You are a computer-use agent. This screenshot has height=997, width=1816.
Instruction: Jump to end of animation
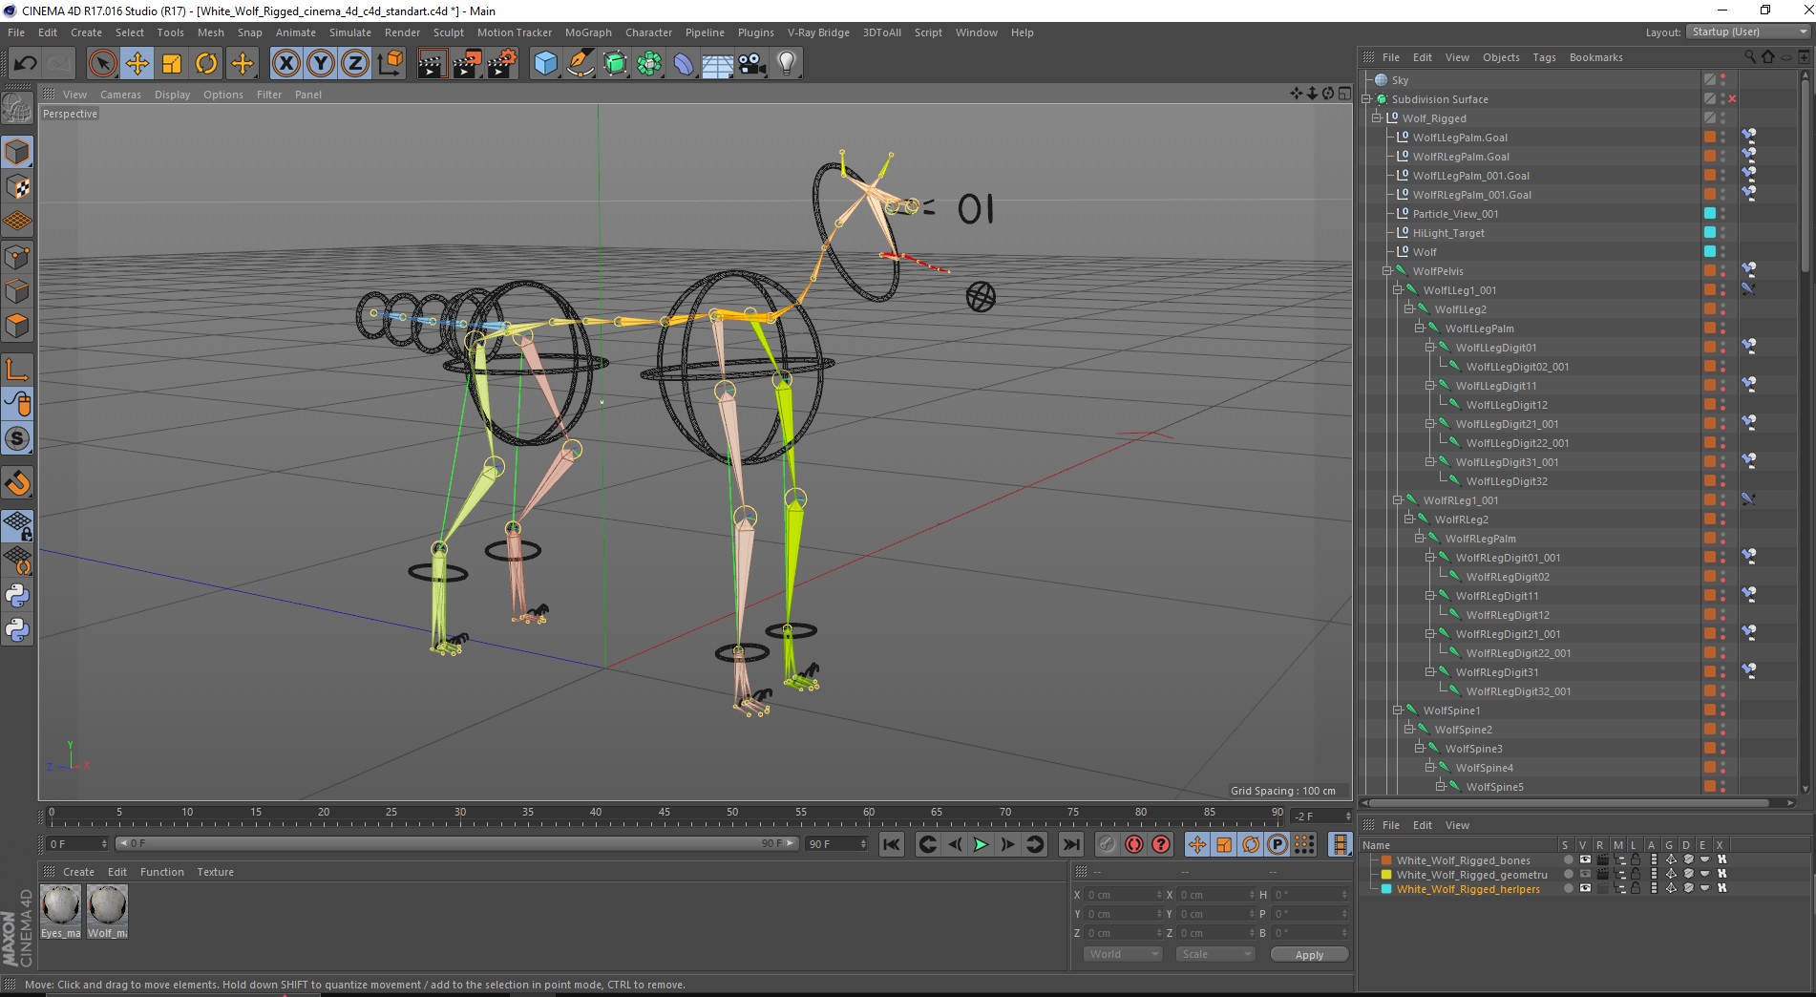[x=1071, y=844]
